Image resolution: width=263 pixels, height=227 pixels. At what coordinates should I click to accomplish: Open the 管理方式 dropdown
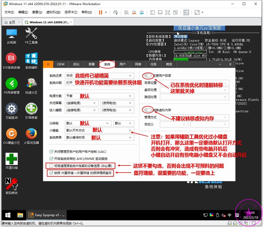pos(195,117)
